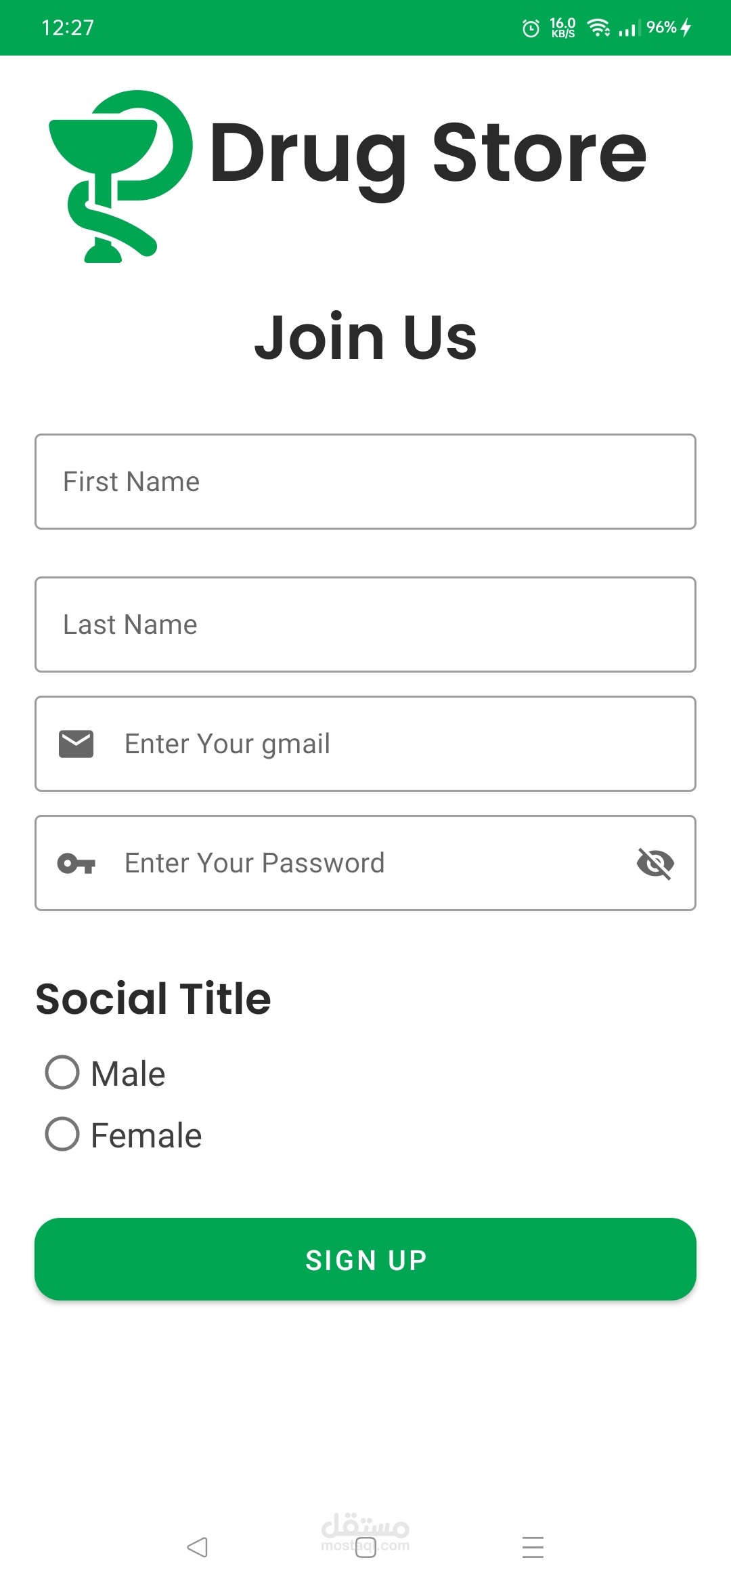This screenshot has height=1585, width=731.
Task: Toggle password visibility eye icon
Action: point(655,864)
